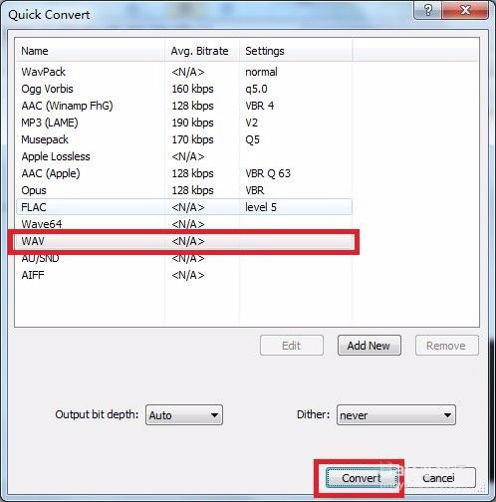Click the V2 settings cell
496x502 pixels.
pos(251,123)
